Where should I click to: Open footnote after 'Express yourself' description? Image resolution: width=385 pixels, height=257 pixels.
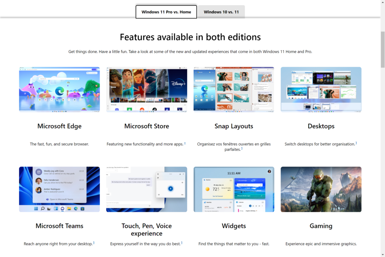tap(182, 243)
